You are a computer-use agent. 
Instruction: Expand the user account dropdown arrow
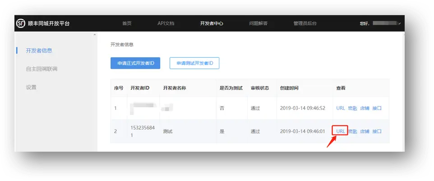pos(399,24)
